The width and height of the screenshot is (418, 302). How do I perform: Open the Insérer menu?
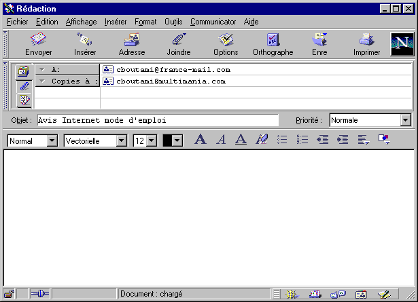click(x=116, y=22)
